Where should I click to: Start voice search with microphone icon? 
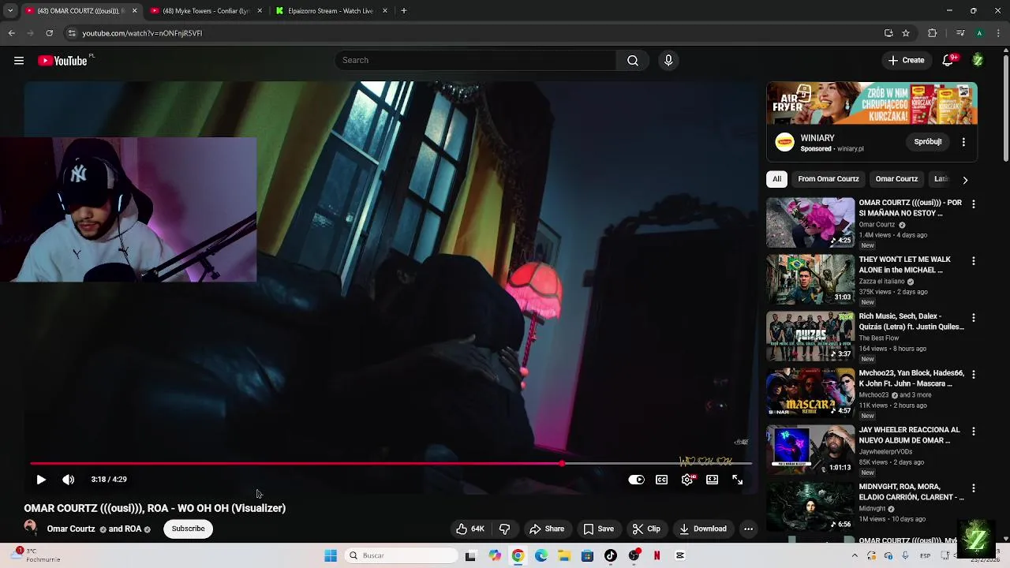[668, 61]
